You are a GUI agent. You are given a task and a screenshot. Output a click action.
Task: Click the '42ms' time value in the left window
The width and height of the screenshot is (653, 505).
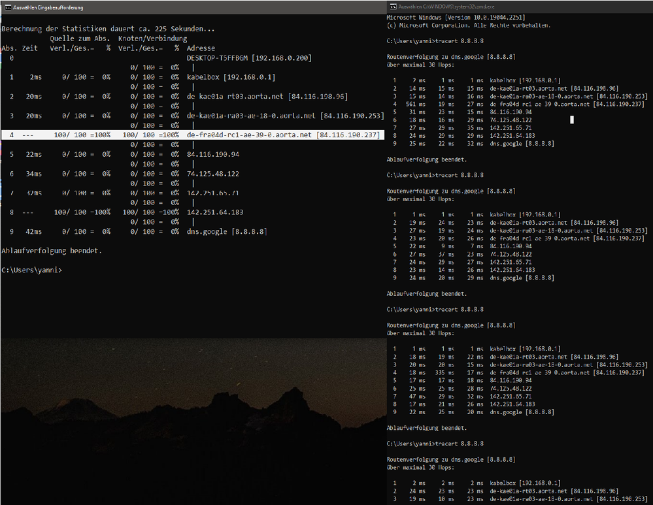point(34,231)
